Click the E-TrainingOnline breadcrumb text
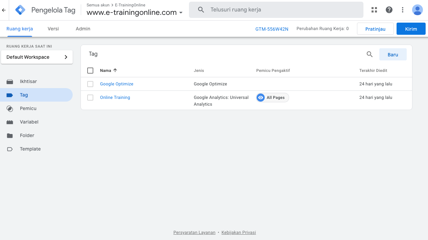Screen dimensions: 428x240 pyautogui.click(x=130, y=5)
